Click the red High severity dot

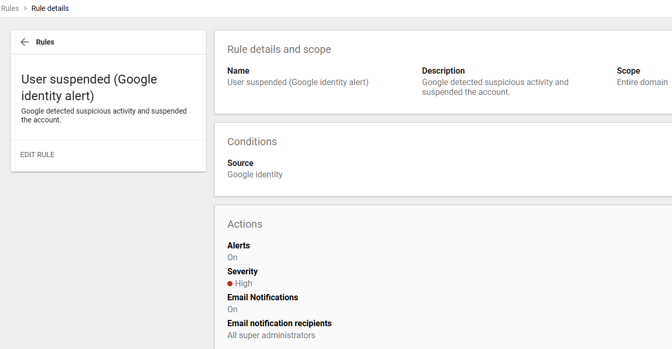coord(230,284)
